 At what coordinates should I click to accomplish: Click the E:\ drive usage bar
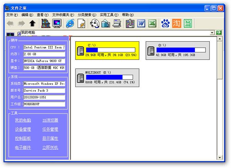tap(109, 77)
